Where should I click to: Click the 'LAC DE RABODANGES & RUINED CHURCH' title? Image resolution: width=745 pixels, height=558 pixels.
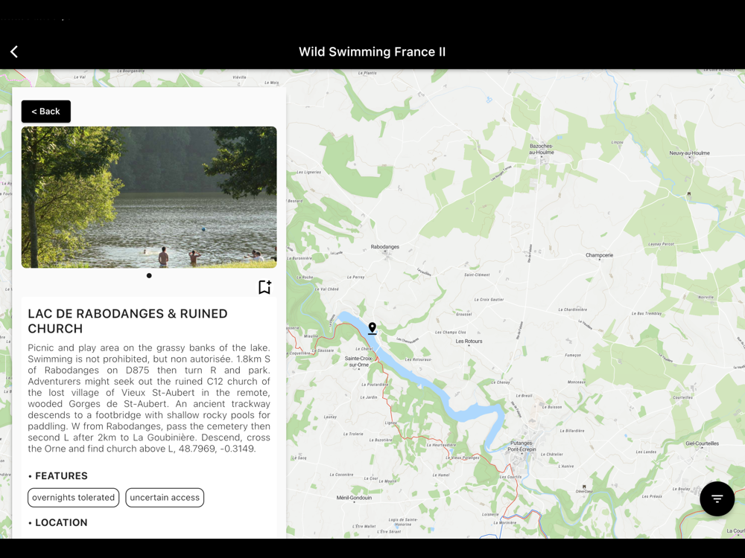click(128, 321)
